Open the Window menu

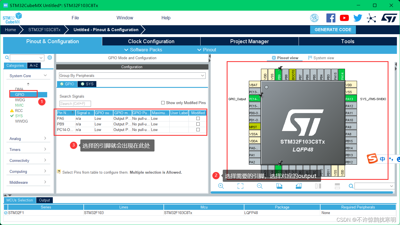125,18
